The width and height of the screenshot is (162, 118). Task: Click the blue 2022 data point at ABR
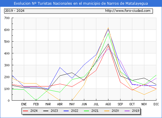[x=60, y=67]
